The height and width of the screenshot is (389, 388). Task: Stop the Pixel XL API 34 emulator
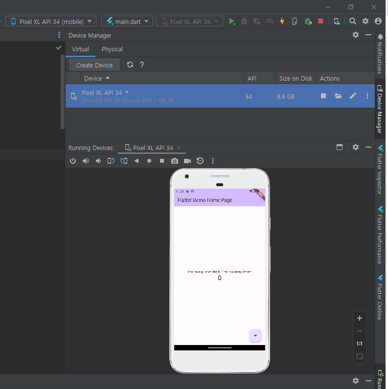(323, 96)
